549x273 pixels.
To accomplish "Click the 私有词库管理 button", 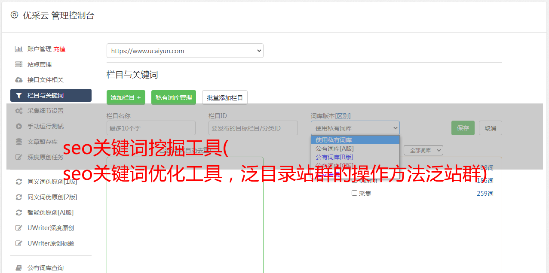I will pos(174,97).
